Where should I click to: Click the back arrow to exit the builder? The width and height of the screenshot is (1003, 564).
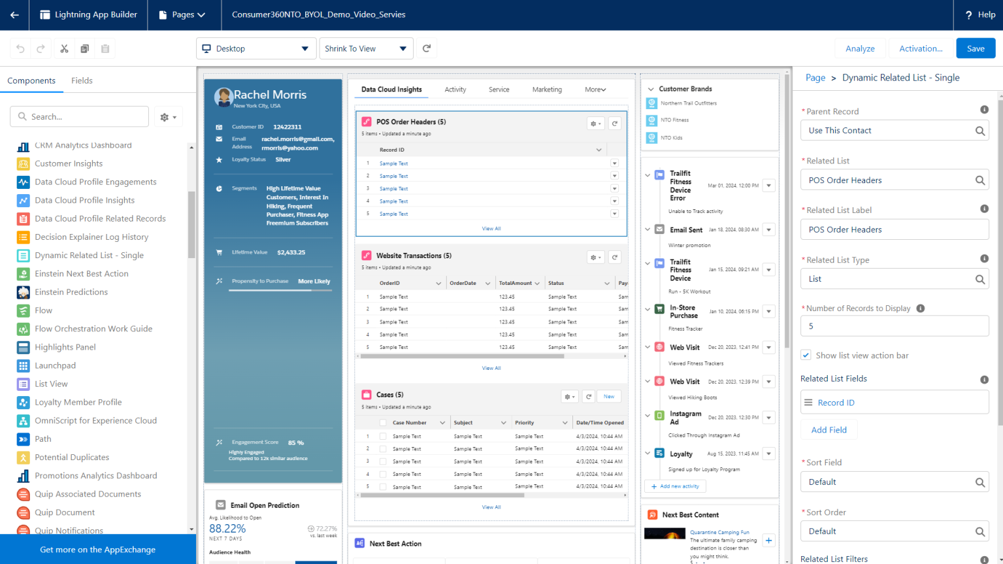tap(14, 14)
